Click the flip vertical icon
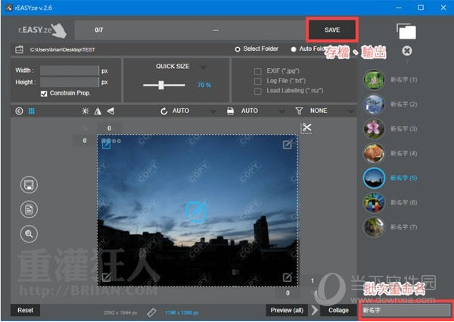The height and width of the screenshot is (322, 454). click(110, 111)
